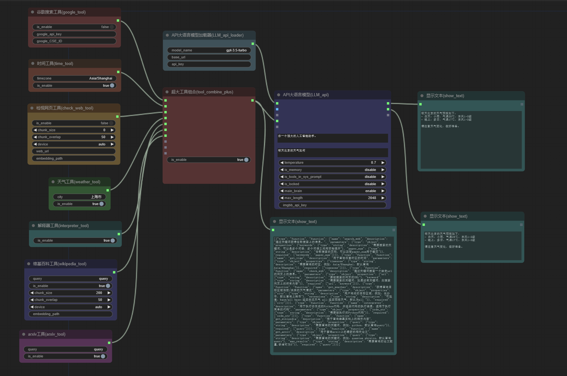567x376 pixels.
Task: Click the output port of tool_combine_plus node
Action: click(x=252, y=100)
